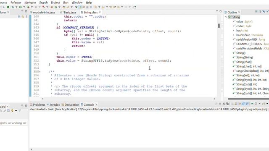The height and width of the screenshot is (151, 269).
Task: Open the Run button dropdown arrow
Action: tap(24, 7)
